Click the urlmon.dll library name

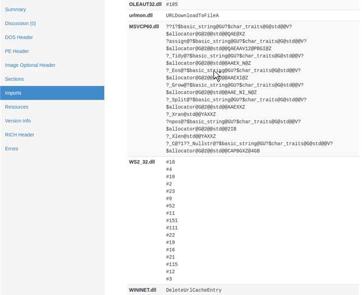[x=141, y=15]
